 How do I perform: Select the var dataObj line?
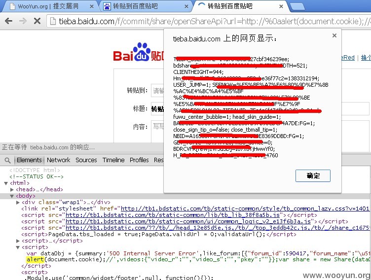197,253
